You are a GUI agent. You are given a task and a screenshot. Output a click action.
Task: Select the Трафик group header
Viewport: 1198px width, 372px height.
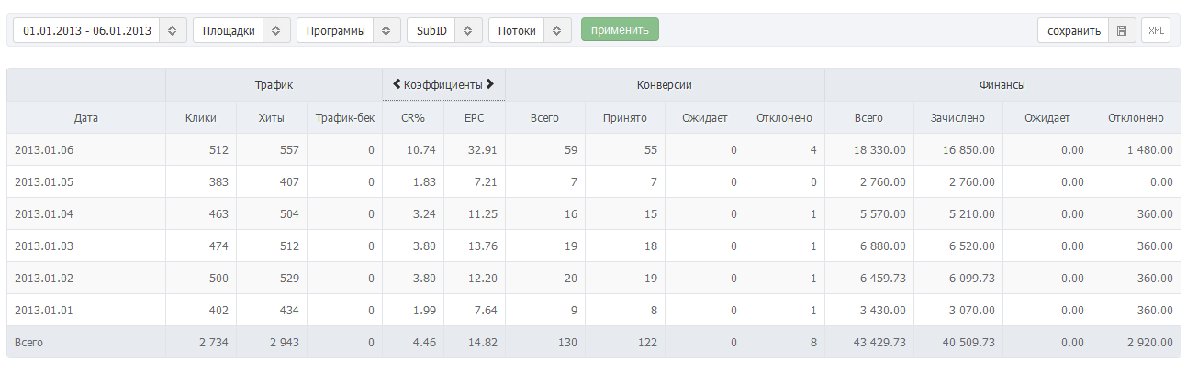click(274, 84)
